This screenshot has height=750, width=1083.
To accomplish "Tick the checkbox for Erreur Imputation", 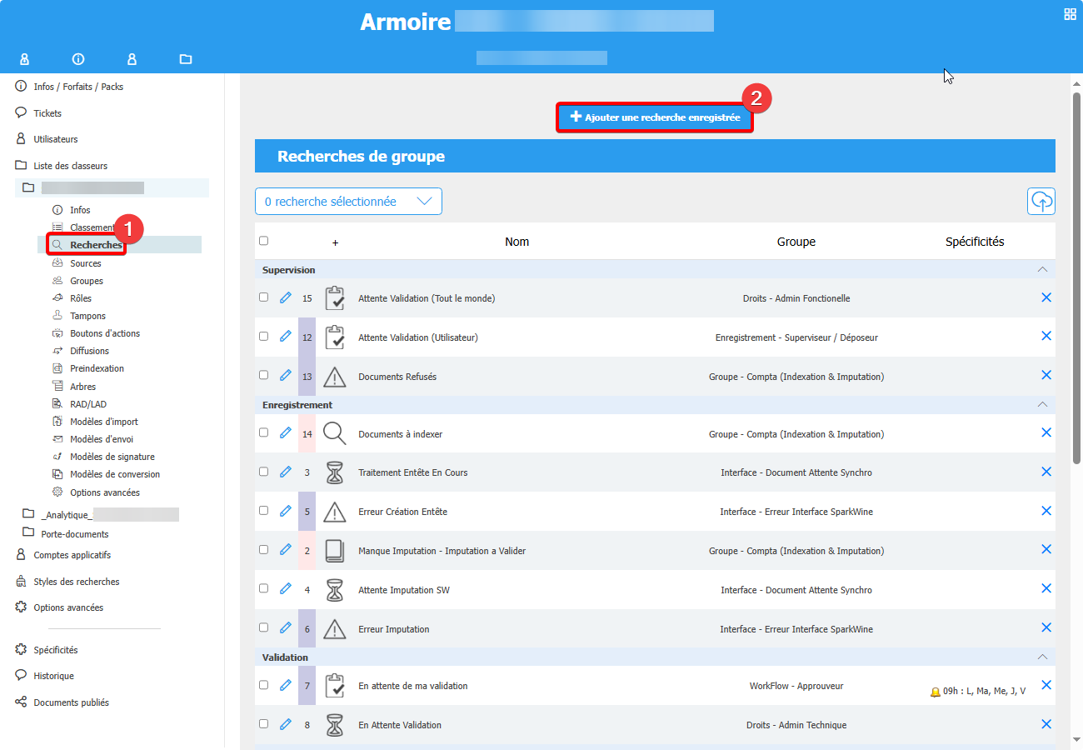I will pos(264,627).
